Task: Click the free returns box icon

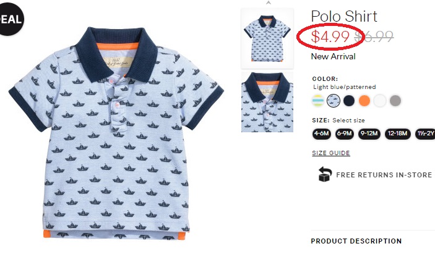Action: (x=325, y=175)
